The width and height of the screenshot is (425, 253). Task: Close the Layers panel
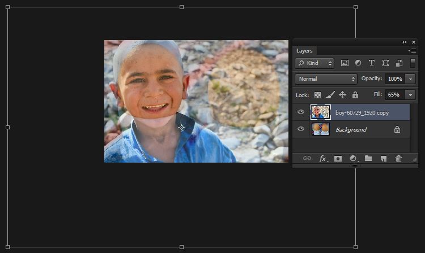tap(414, 42)
